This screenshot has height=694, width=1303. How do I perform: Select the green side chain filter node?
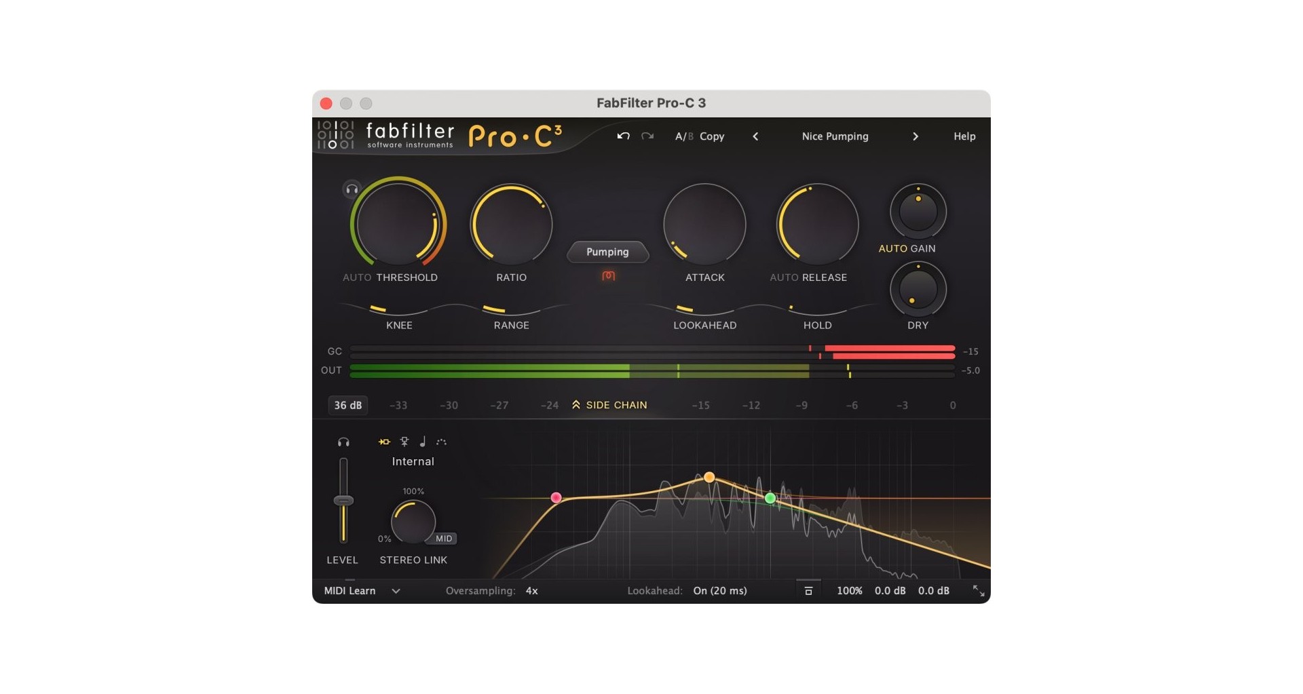770,499
